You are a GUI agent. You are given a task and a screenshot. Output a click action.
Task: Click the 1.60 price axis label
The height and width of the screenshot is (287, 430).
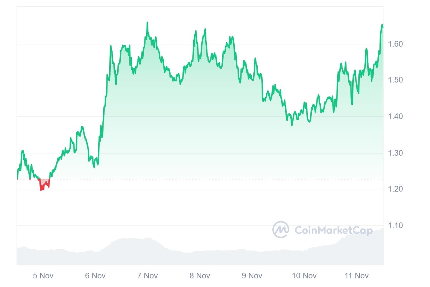point(396,44)
